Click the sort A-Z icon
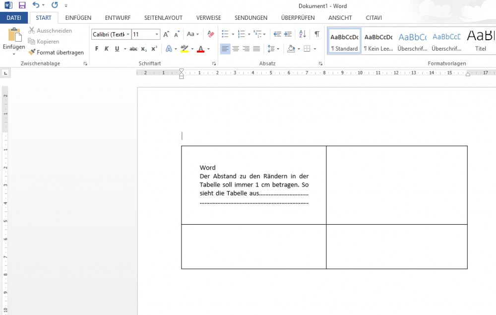Viewport: 496px width, 315px height. (303, 34)
